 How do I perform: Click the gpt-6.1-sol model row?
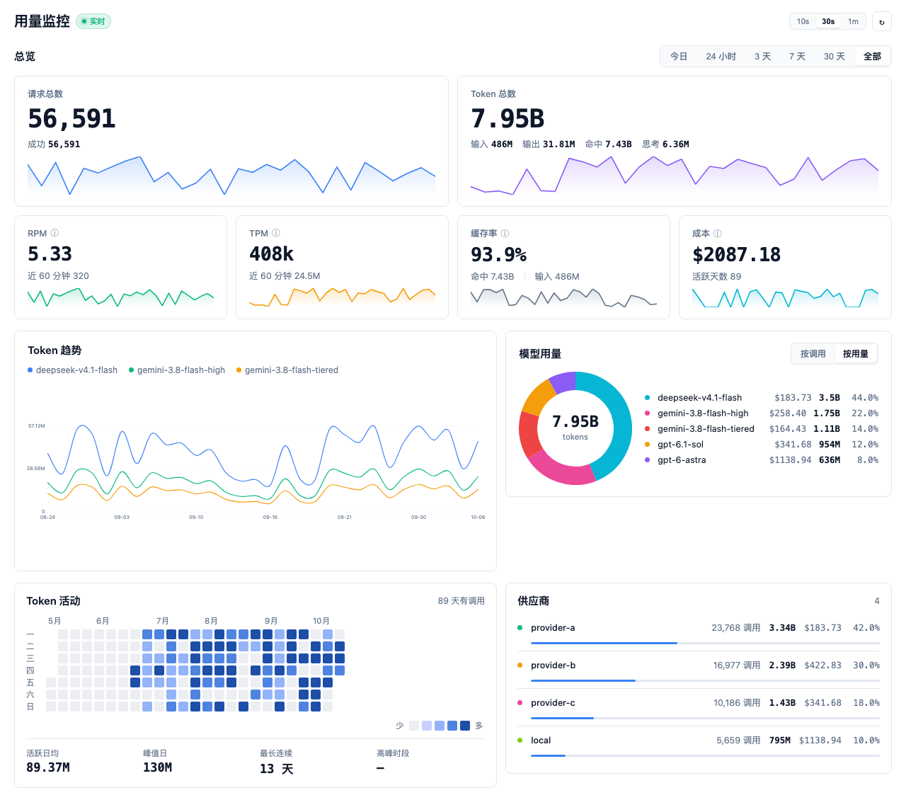(762, 445)
